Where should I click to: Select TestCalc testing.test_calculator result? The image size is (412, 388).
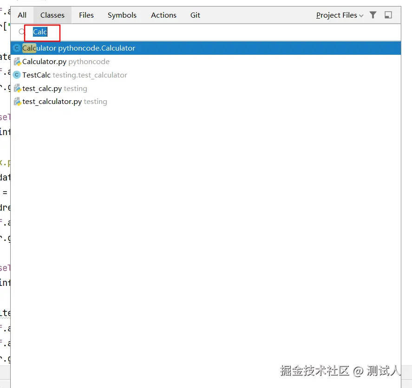[x=206, y=75]
